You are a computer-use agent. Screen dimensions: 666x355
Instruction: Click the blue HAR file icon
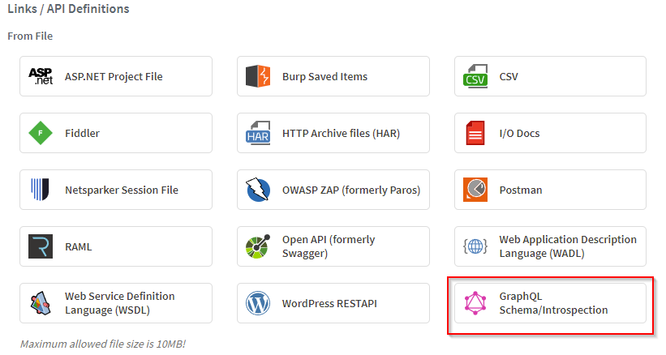[258, 133]
